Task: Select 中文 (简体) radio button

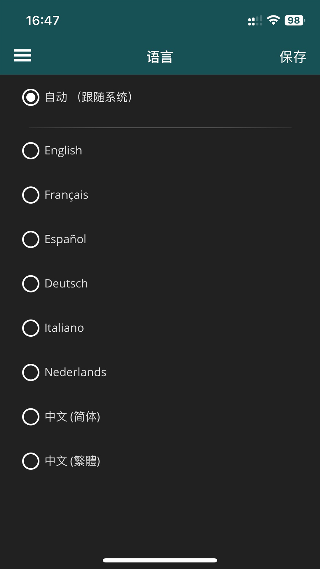Action: click(31, 417)
